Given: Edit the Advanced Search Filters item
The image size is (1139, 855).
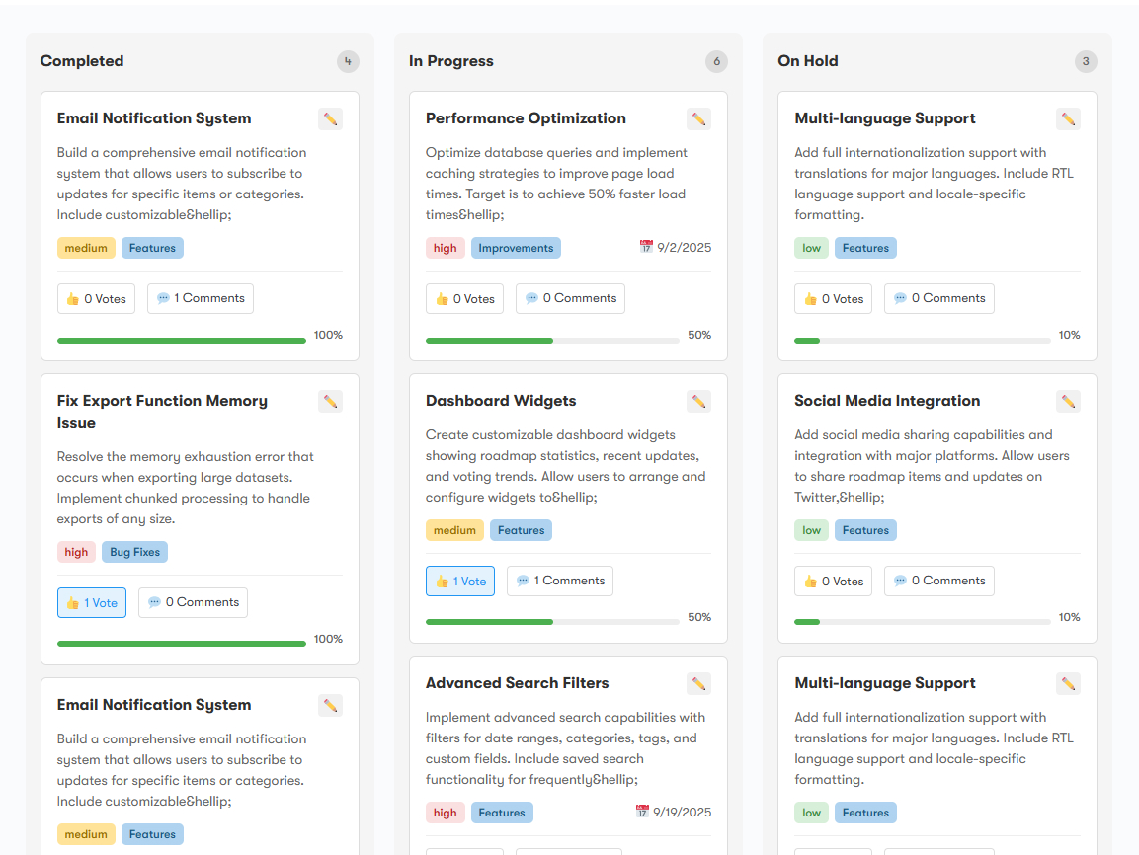Looking at the screenshot, I should [x=698, y=684].
